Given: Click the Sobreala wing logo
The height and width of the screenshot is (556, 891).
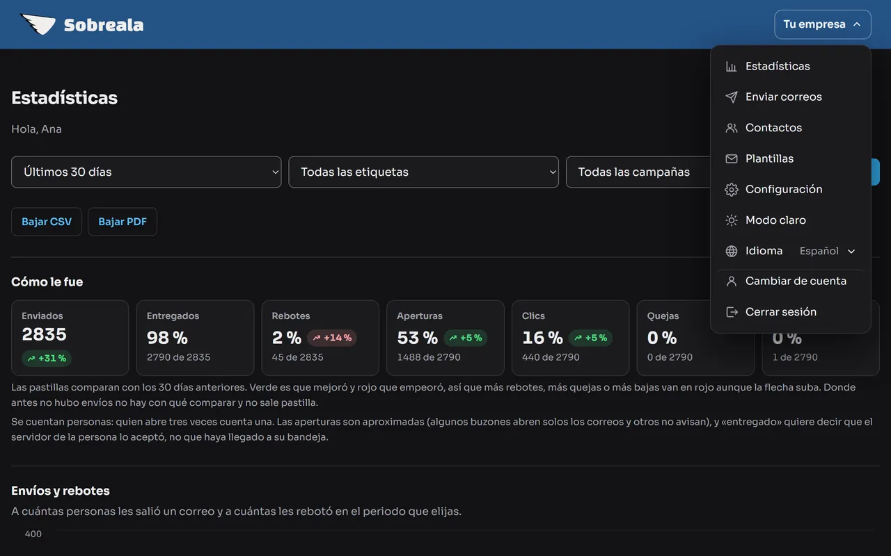Looking at the screenshot, I should [x=38, y=24].
